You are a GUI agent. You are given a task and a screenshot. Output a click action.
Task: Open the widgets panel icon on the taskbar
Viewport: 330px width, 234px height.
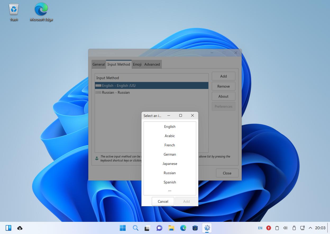point(8,228)
